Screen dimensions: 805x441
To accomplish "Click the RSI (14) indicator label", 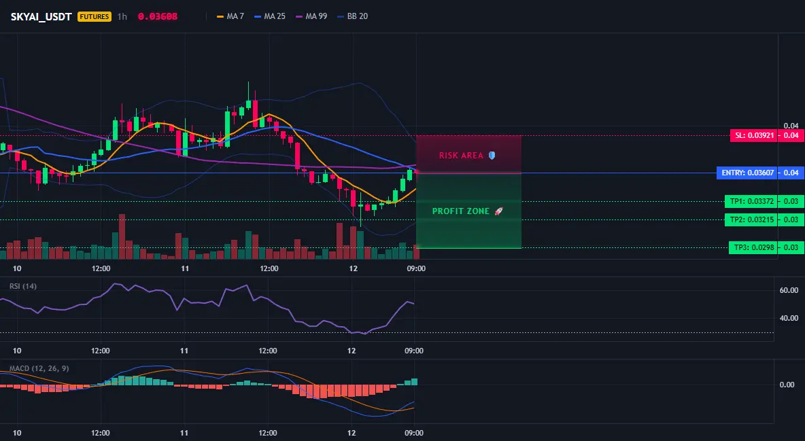I will pos(23,286).
